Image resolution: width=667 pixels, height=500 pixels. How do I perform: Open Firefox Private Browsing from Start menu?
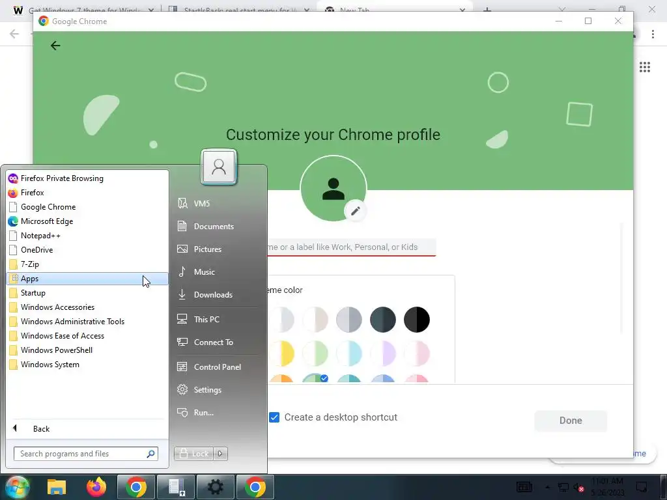point(87,178)
